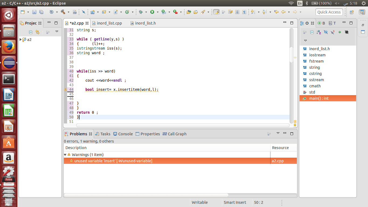The width and height of the screenshot is (368, 207).
Task: Toggle Link with Editor in Project Explorer
Action: pos(37,32)
